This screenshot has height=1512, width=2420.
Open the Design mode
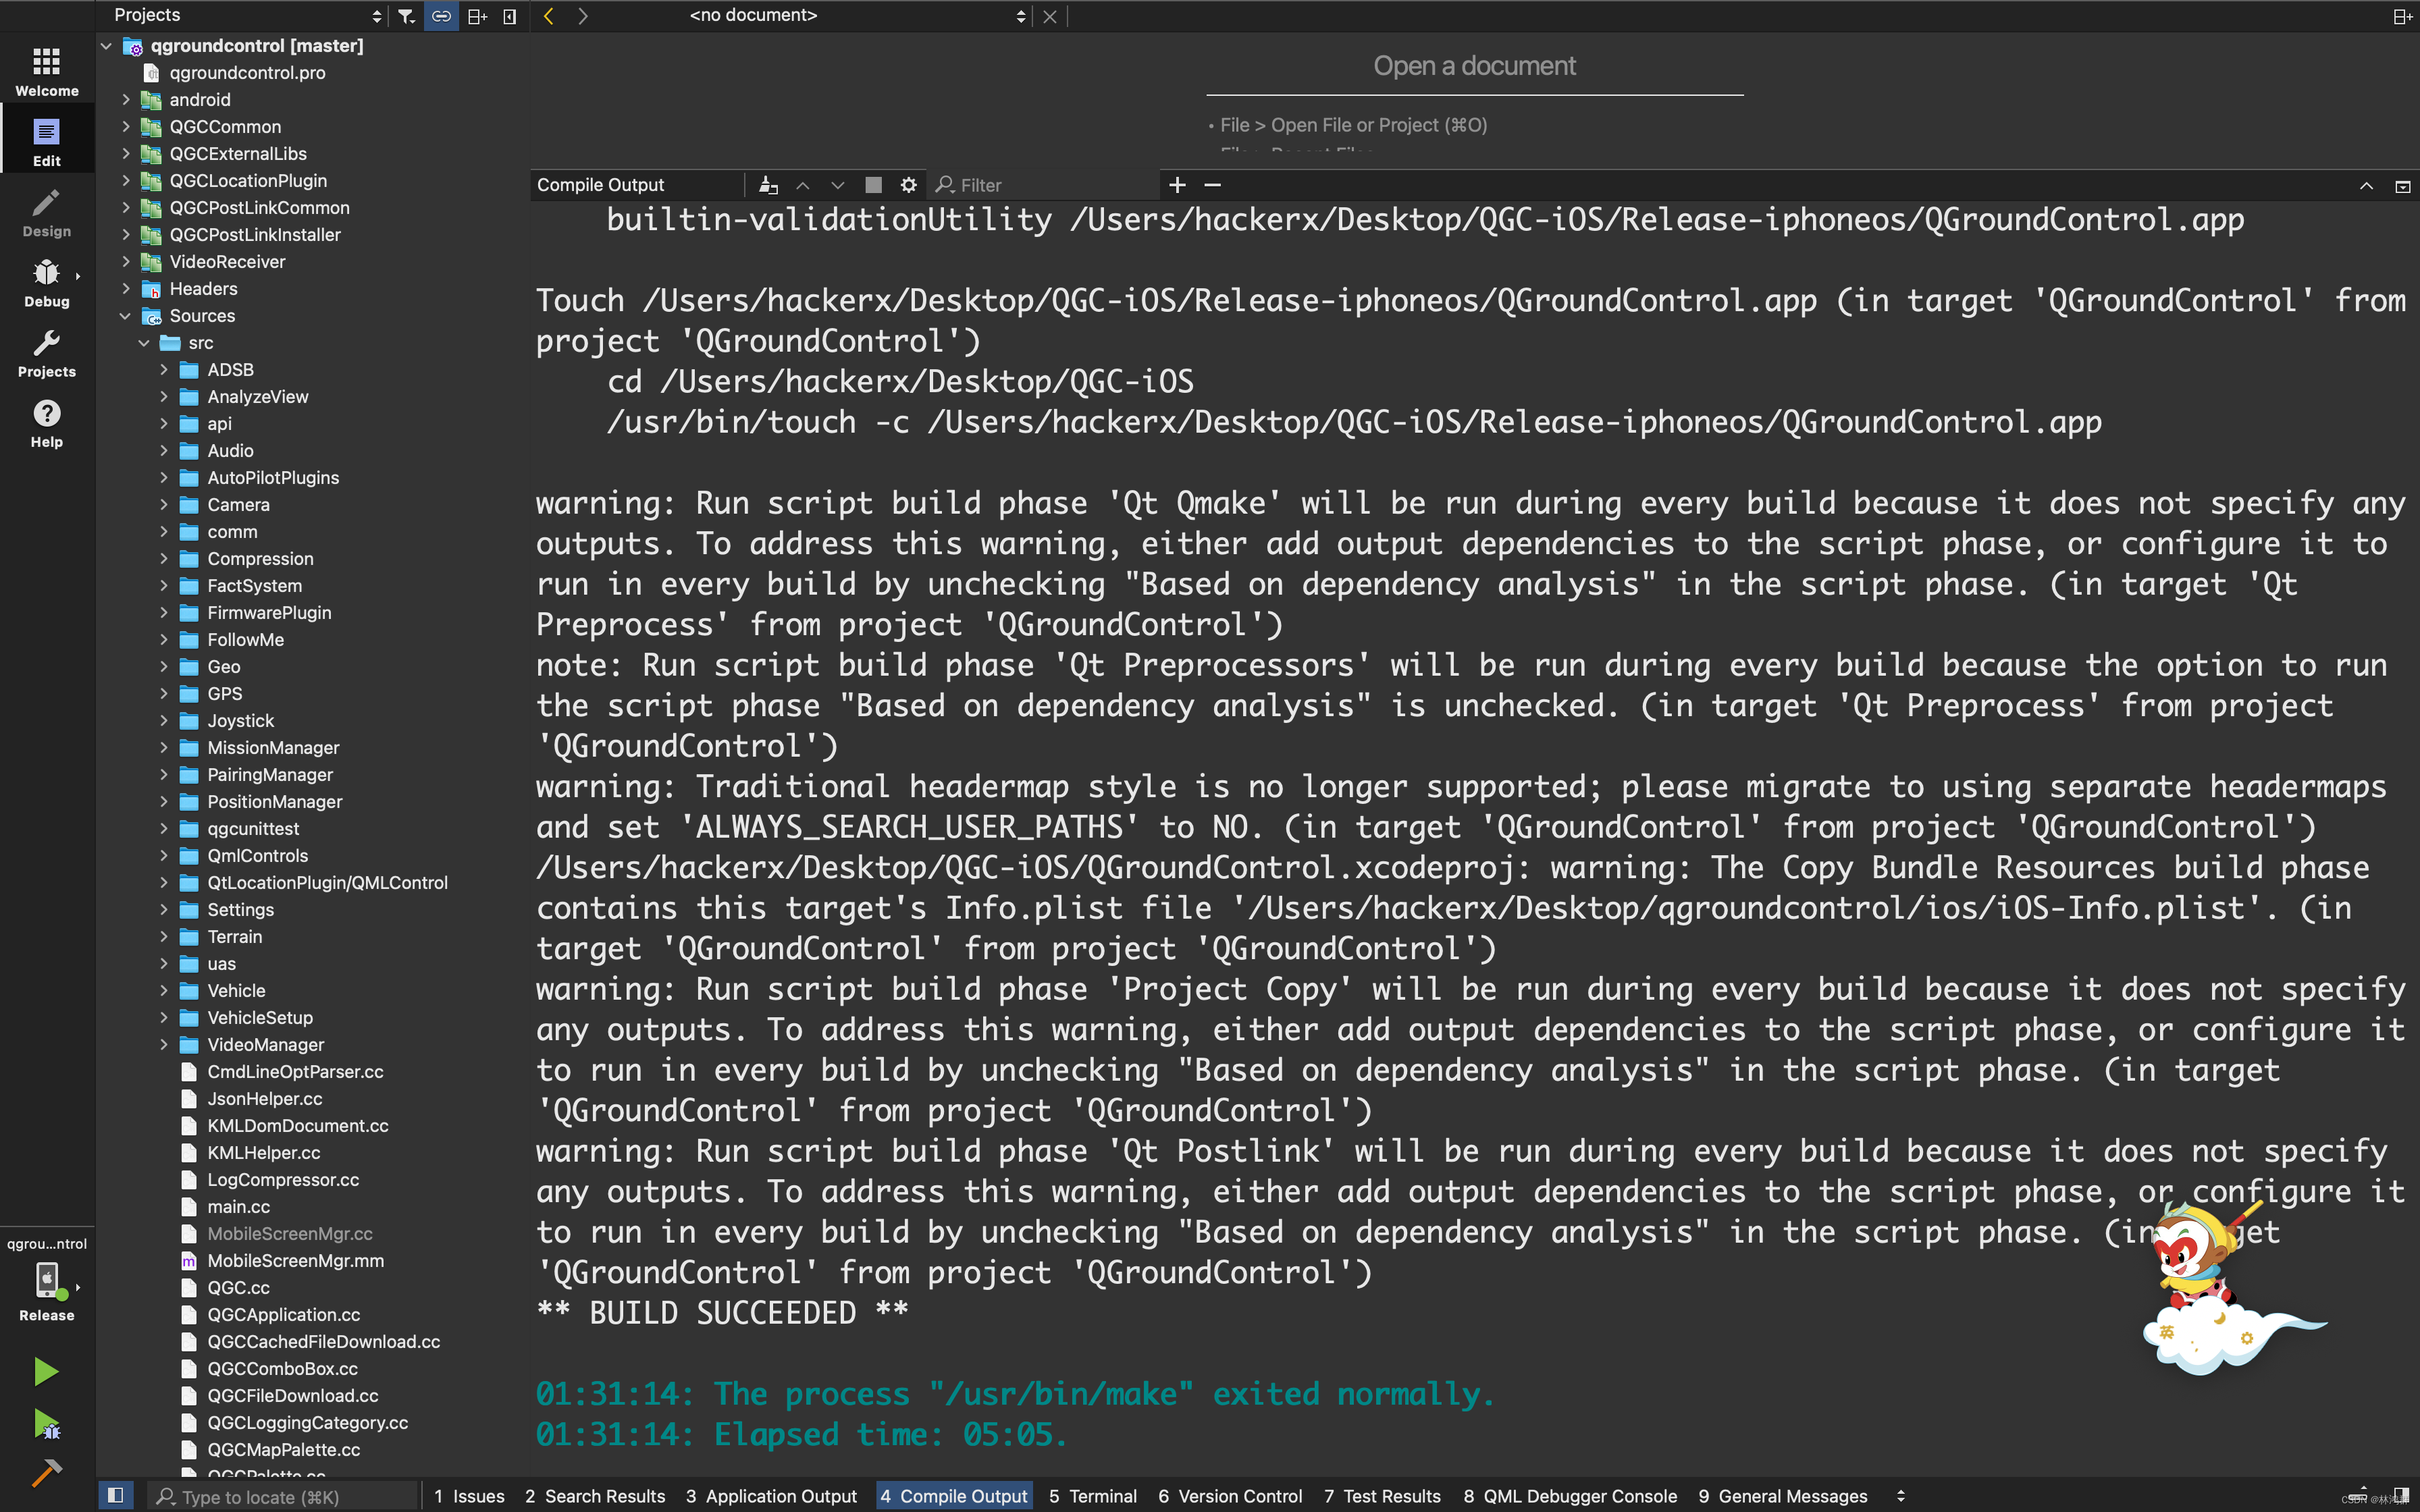click(x=46, y=212)
